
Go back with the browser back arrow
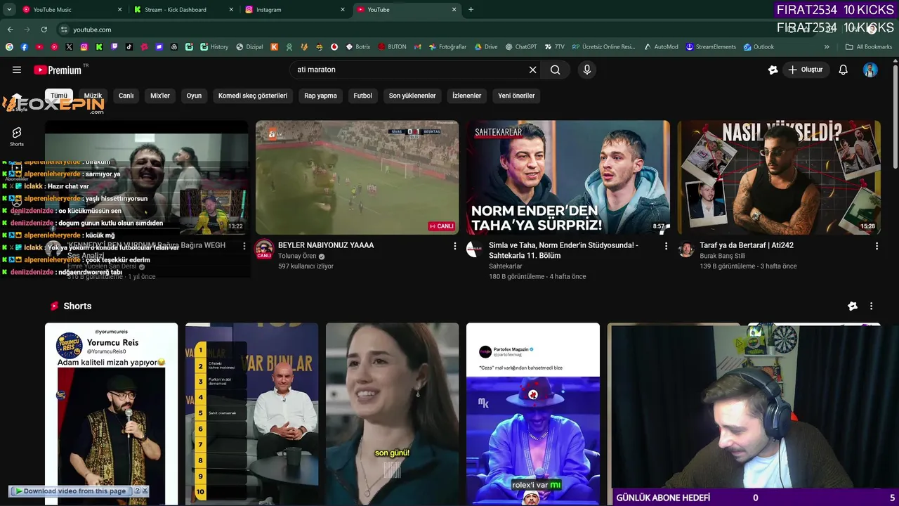(x=10, y=30)
